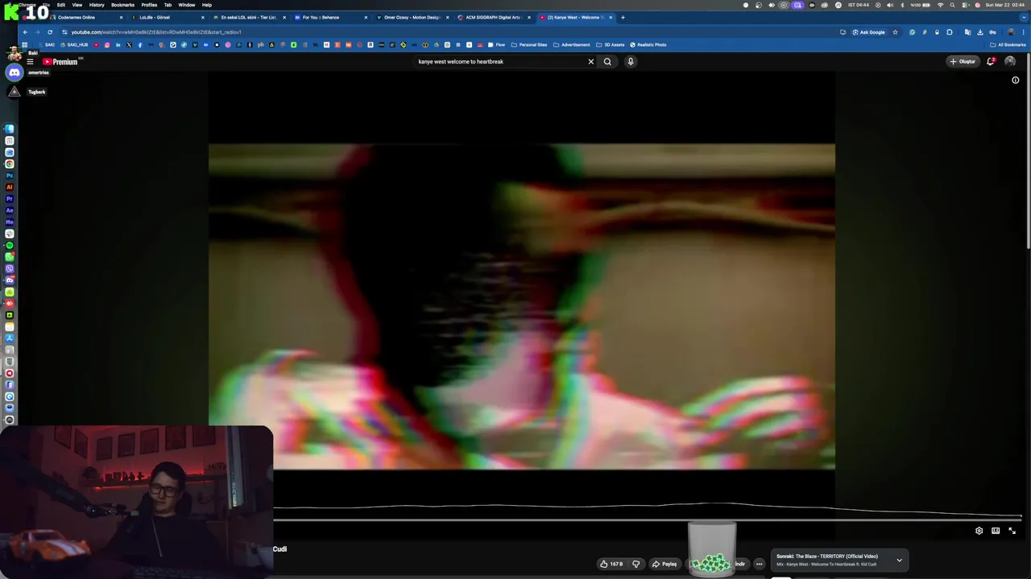1031x579 pixels.
Task: Open a new Chrome tab
Action: coord(623,17)
